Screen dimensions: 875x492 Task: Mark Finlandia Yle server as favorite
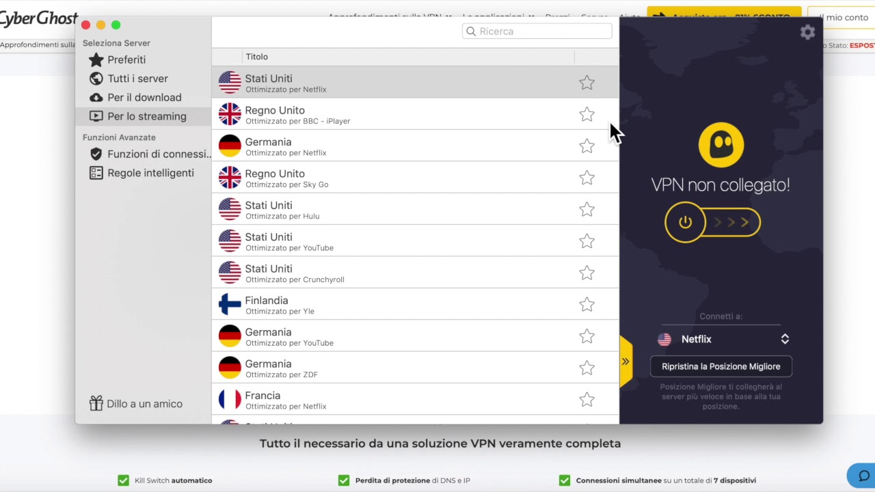coord(587,304)
